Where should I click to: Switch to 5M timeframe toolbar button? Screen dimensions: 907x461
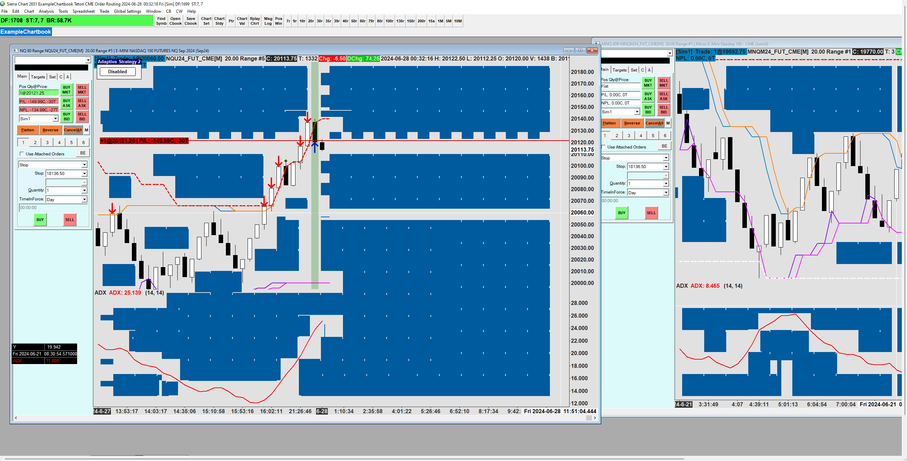448,21
